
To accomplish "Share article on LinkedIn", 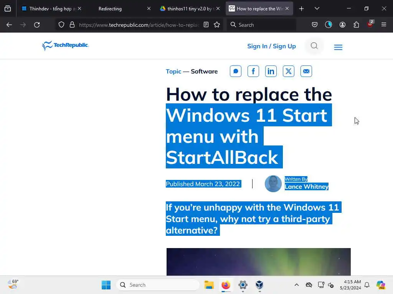I will (x=271, y=71).
